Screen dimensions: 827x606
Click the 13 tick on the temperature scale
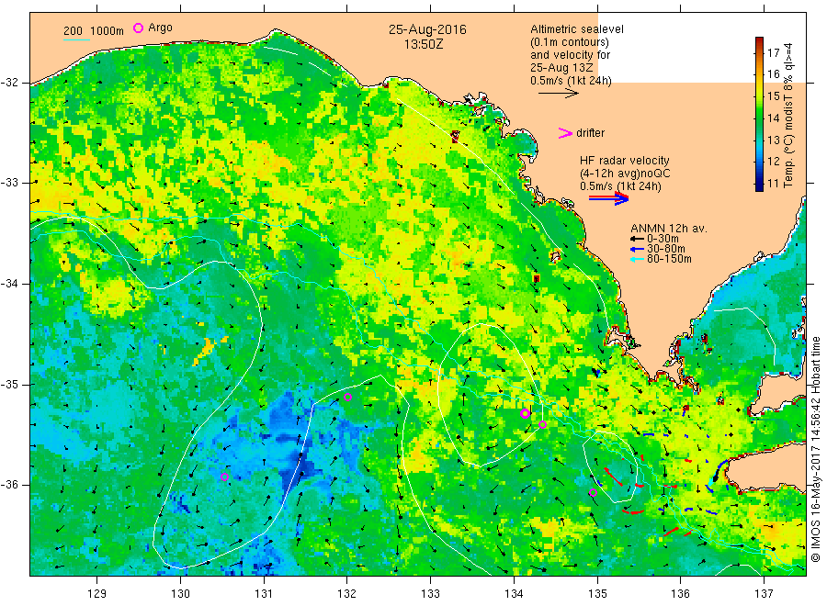773,140
